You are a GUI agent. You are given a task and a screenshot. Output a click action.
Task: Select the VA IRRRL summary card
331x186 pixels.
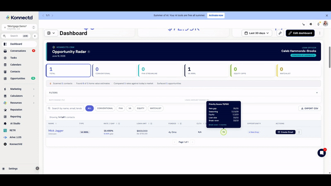[x=206, y=70]
